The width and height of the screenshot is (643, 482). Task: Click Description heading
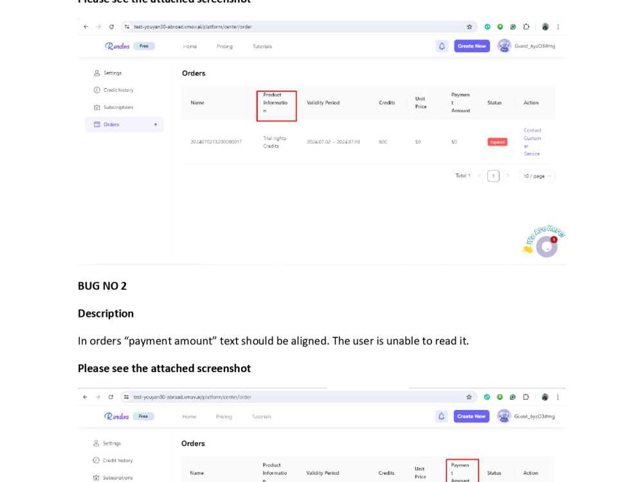click(x=106, y=313)
